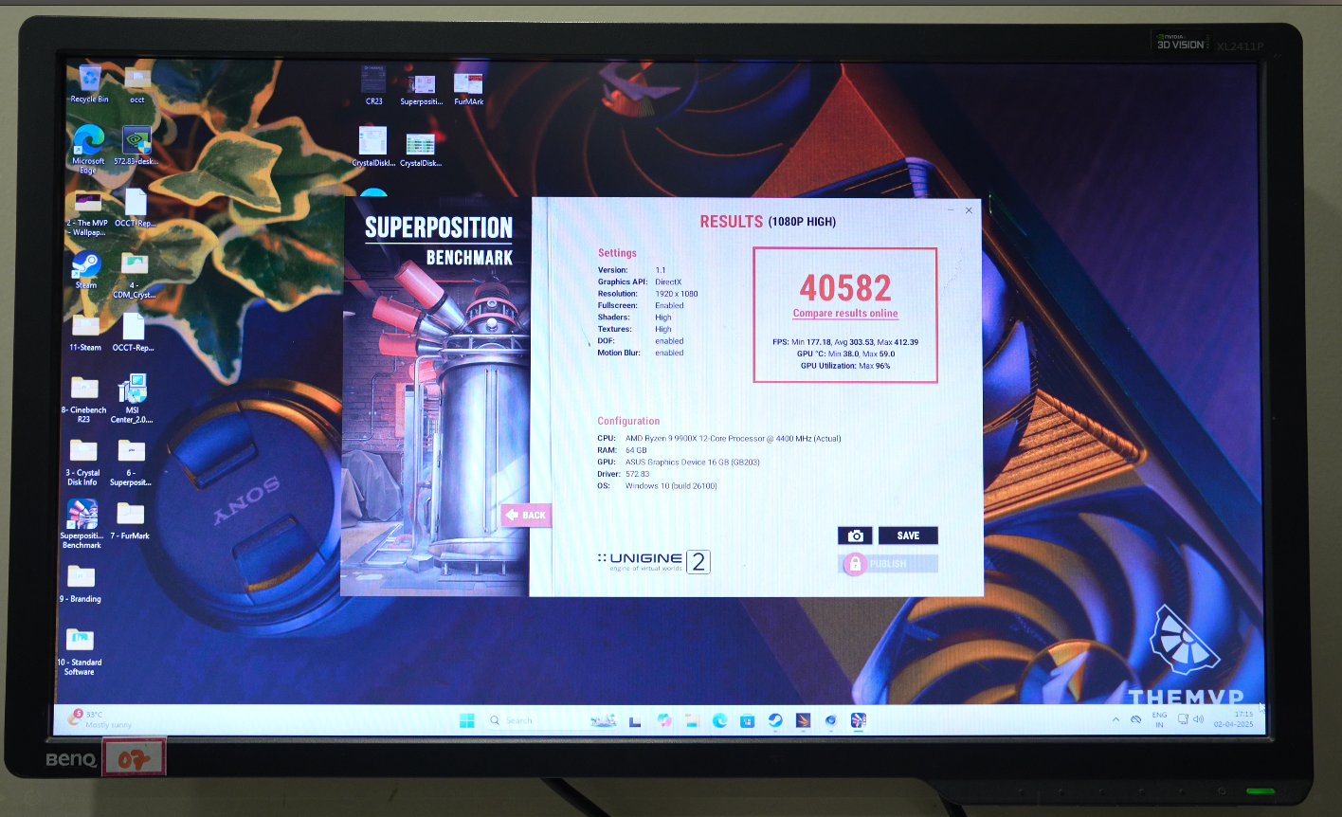Select OCCT-Rep file beside MVP Wallpaper folder

point(136,208)
